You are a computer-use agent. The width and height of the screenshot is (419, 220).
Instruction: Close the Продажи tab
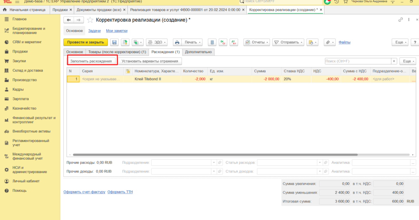point(70,10)
